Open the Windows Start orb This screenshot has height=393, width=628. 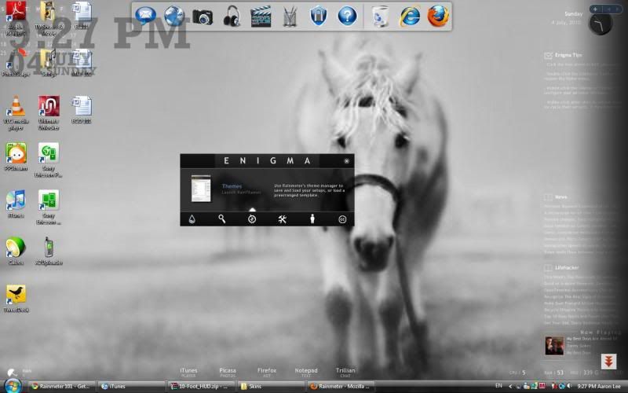point(12,385)
